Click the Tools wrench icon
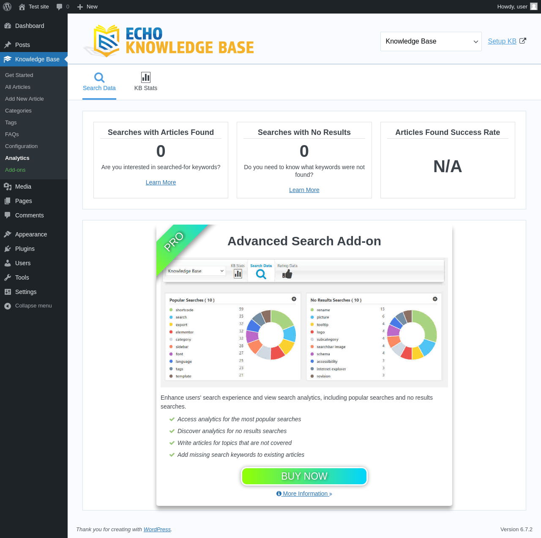 (8, 277)
